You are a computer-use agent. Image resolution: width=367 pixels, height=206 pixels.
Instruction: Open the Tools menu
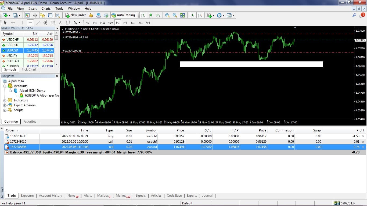point(59,9)
